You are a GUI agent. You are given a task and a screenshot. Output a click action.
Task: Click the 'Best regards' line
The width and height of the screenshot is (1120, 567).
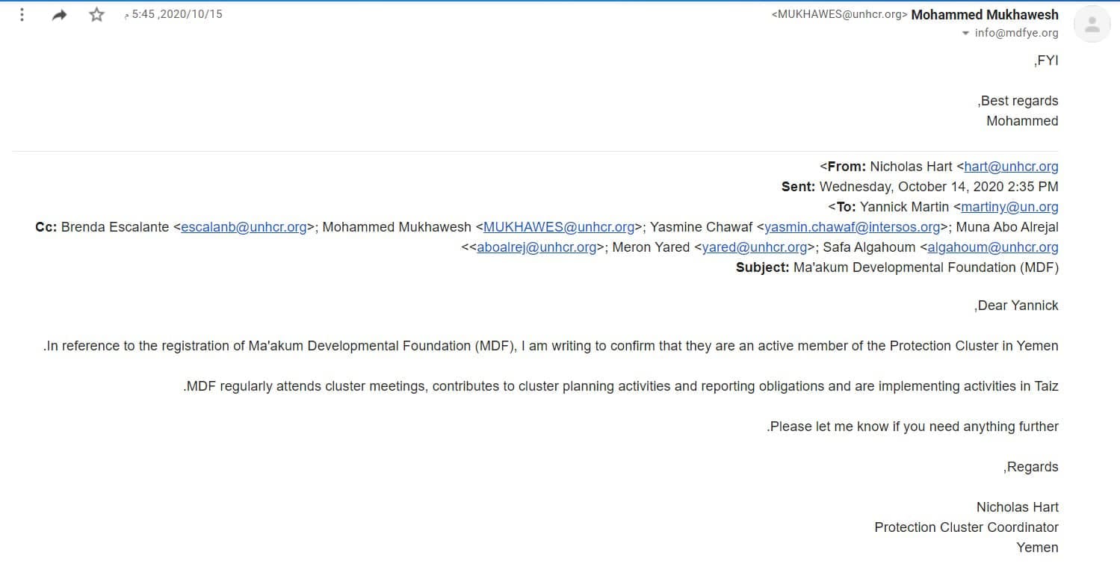click(x=1018, y=101)
